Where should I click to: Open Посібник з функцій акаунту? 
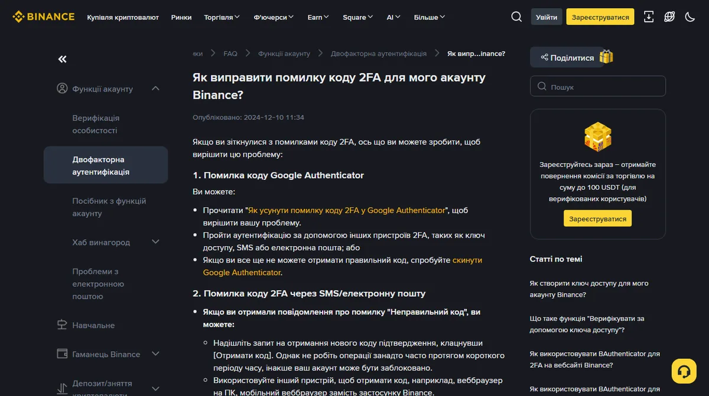pos(106,207)
